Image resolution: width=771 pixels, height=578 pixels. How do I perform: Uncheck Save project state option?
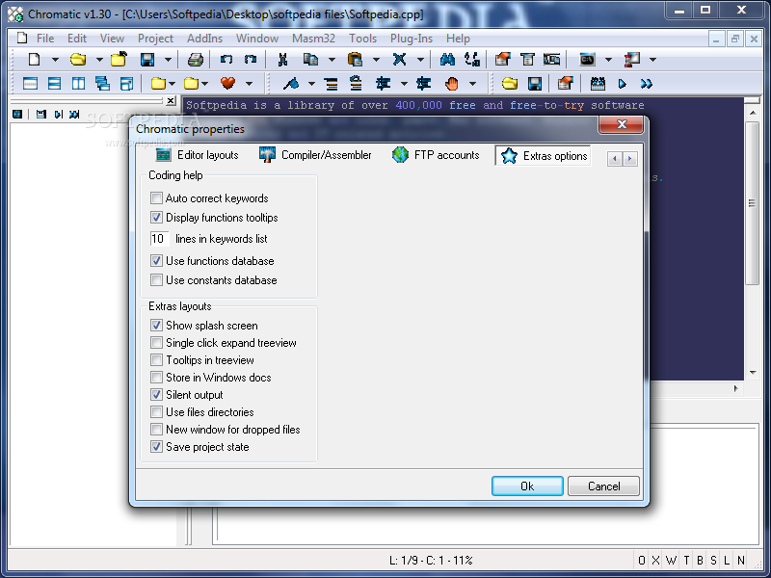[156, 447]
